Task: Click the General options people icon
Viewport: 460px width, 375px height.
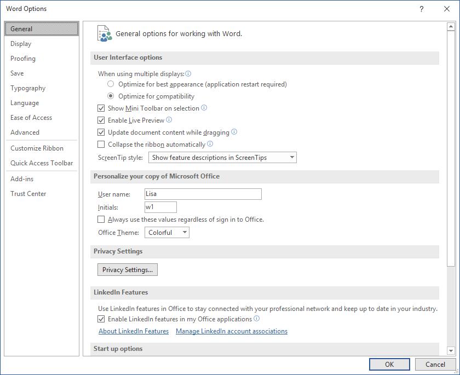Action: tap(105, 34)
